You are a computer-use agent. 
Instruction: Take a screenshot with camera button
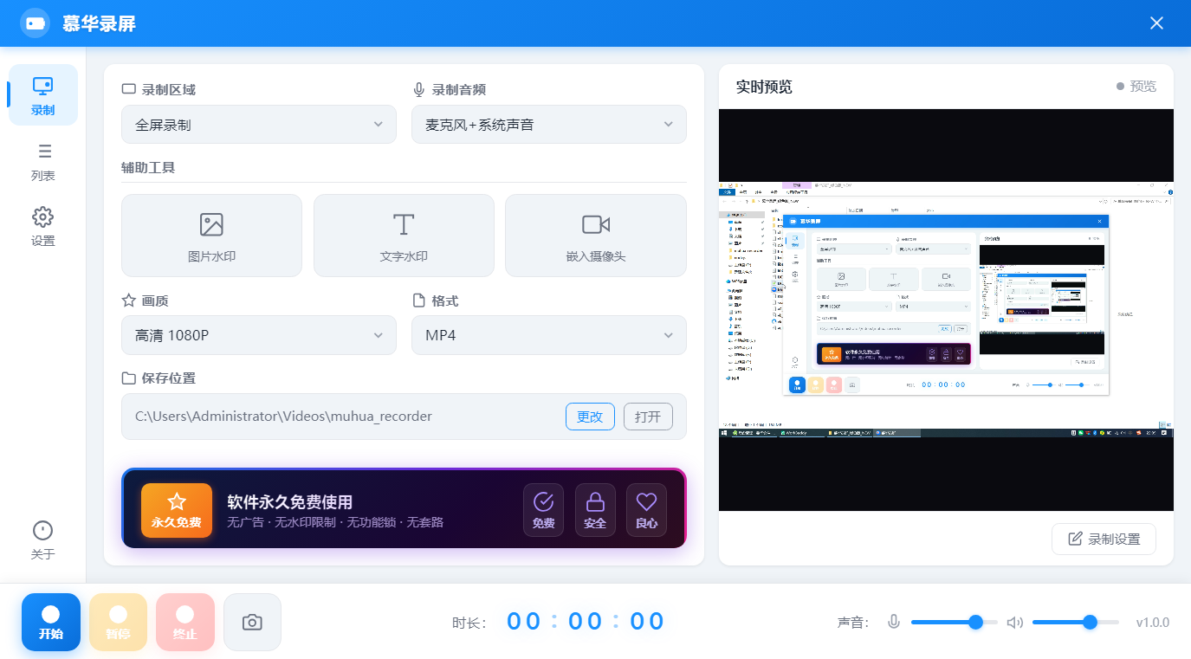click(x=252, y=622)
